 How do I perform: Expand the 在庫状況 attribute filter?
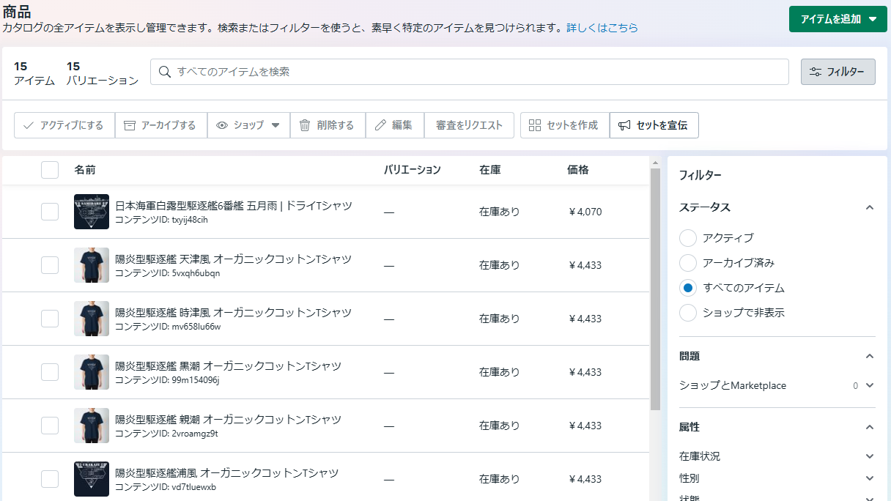point(777,456)
